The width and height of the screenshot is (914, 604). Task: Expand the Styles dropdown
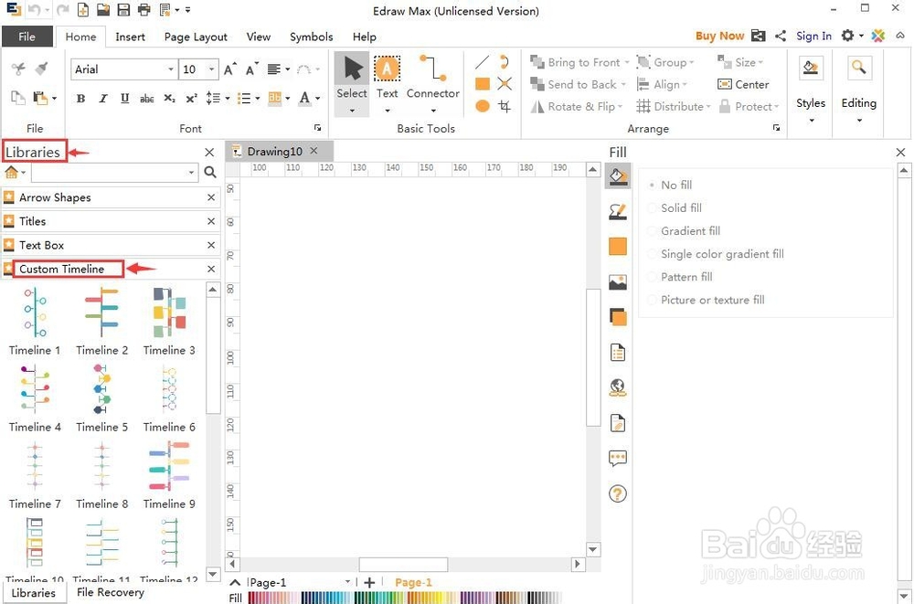pyautogui.click(x=811, y=121)
